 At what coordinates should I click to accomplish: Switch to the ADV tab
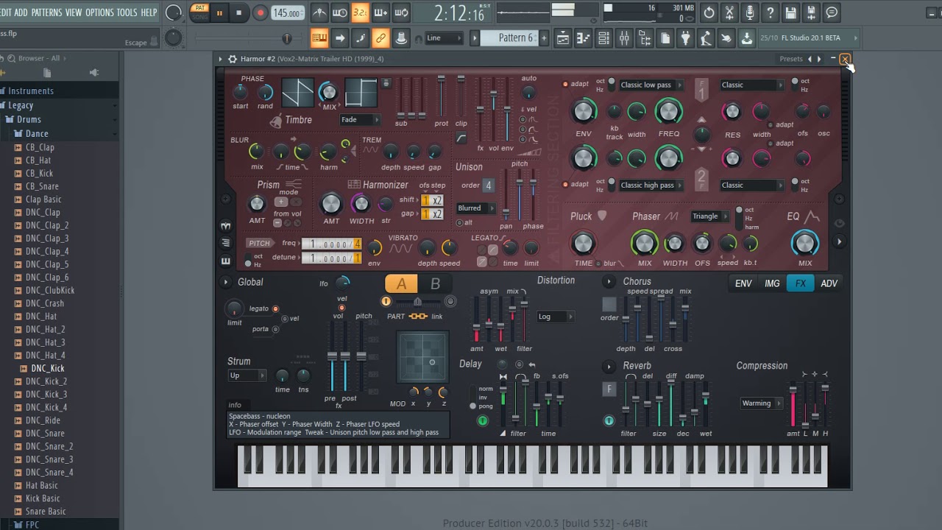tap(829, 283)
